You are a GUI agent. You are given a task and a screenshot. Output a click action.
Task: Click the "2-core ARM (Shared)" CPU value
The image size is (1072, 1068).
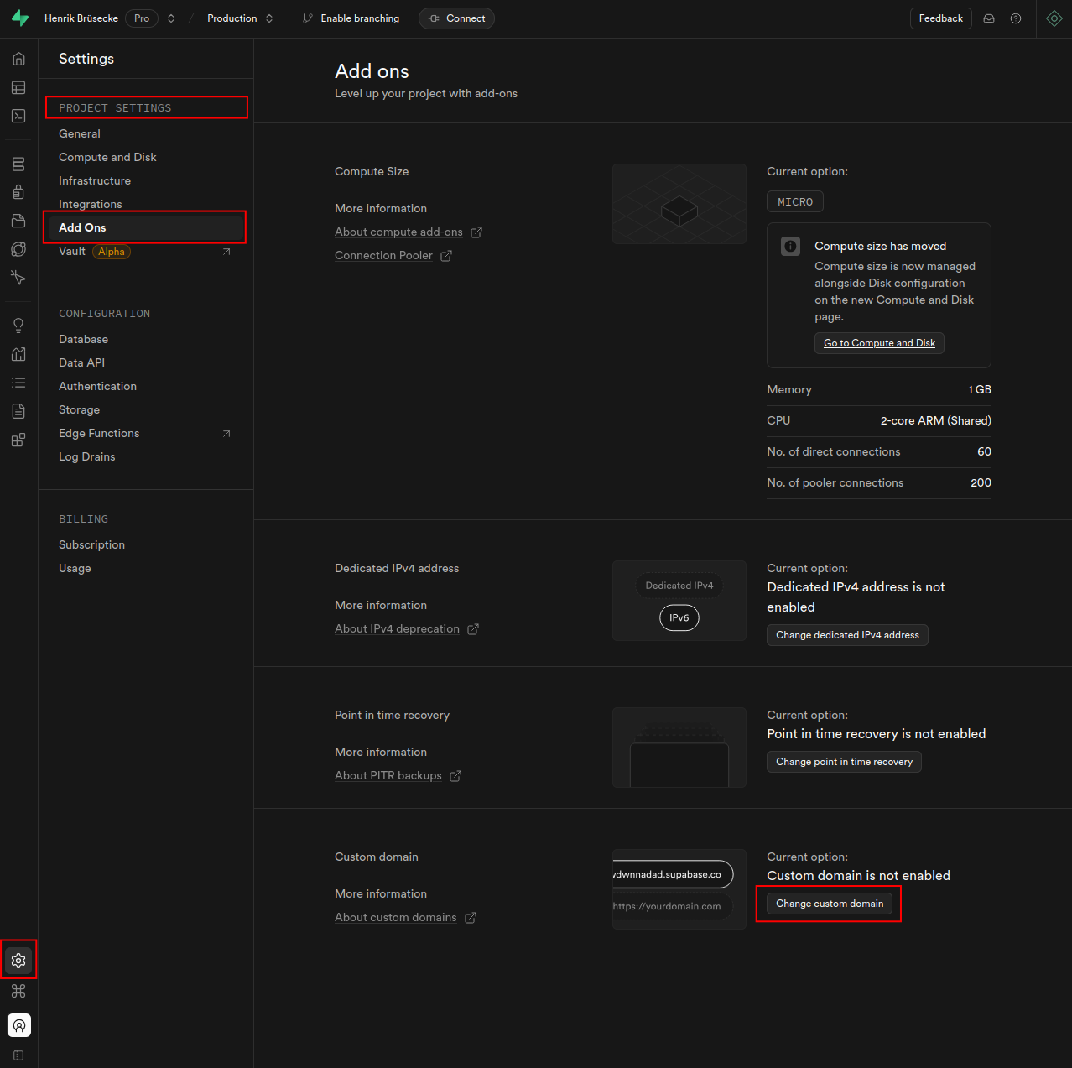[936, 420]
